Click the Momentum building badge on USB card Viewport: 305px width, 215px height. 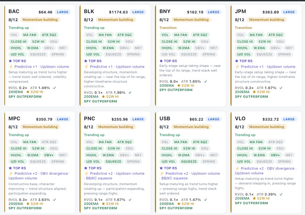point(191,127)
